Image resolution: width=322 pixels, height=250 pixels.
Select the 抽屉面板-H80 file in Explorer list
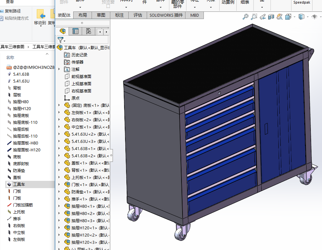25,143
